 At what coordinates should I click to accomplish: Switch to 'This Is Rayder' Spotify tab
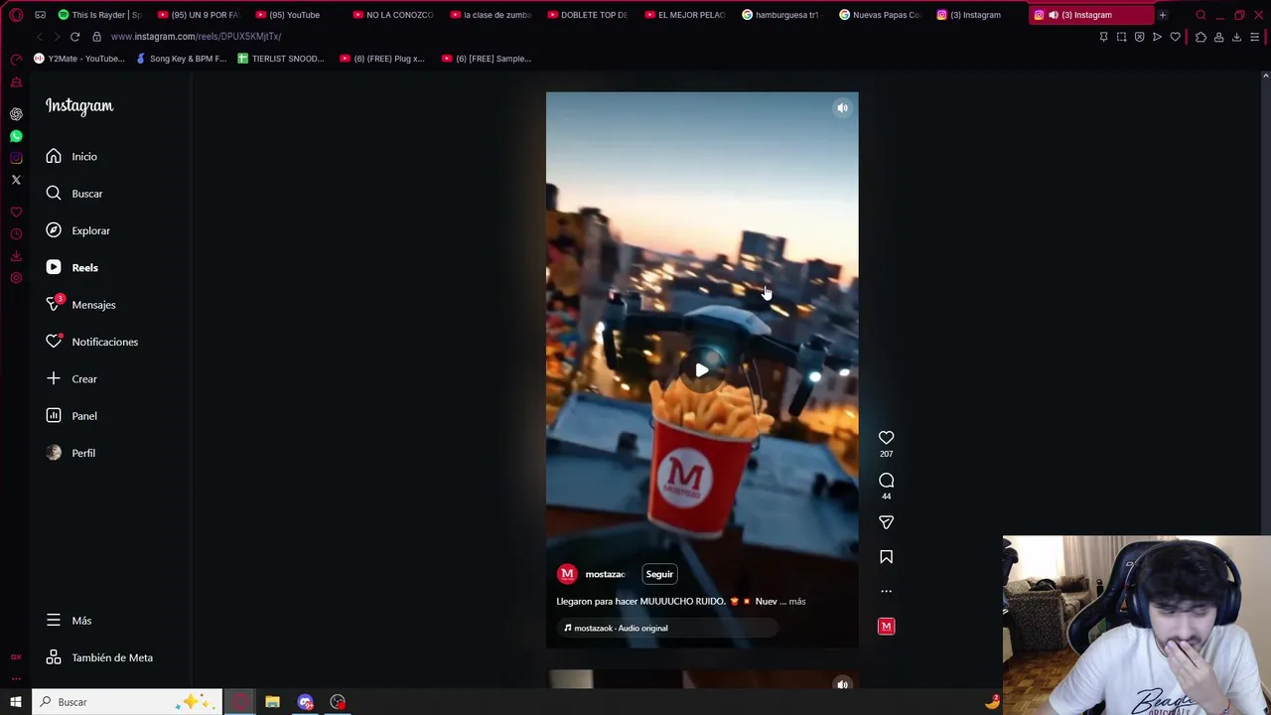coord(99,15)
